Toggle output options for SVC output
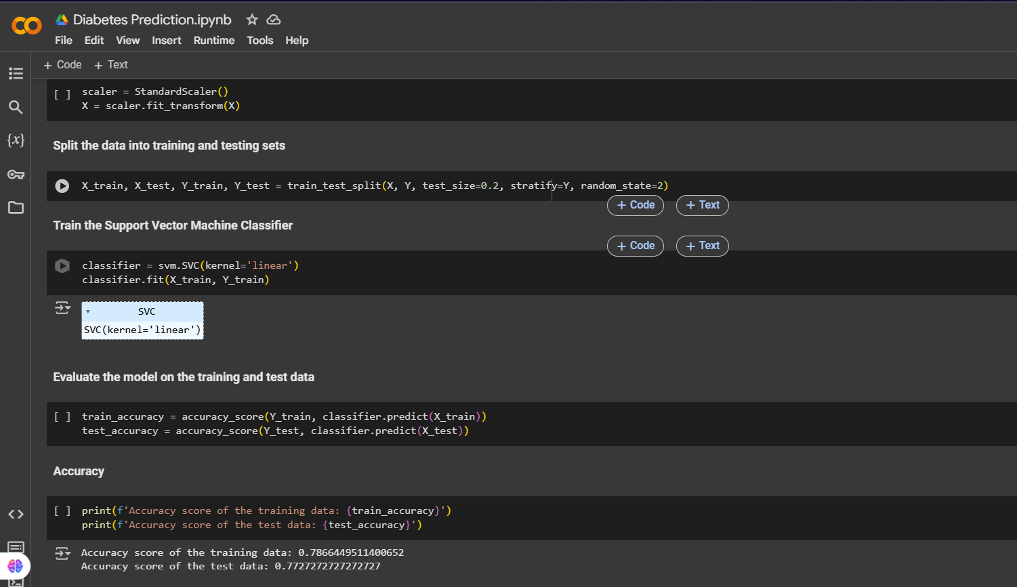Viewport: 1017px width, 587px height. pos(62,308)
